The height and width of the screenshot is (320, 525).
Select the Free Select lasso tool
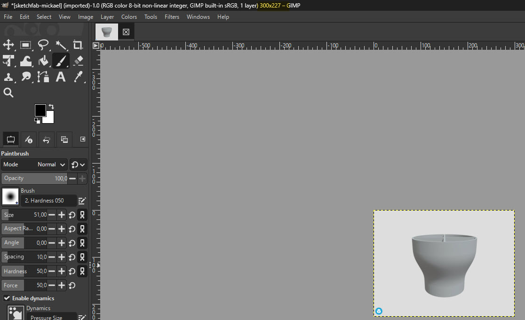[x=43, y=45]
